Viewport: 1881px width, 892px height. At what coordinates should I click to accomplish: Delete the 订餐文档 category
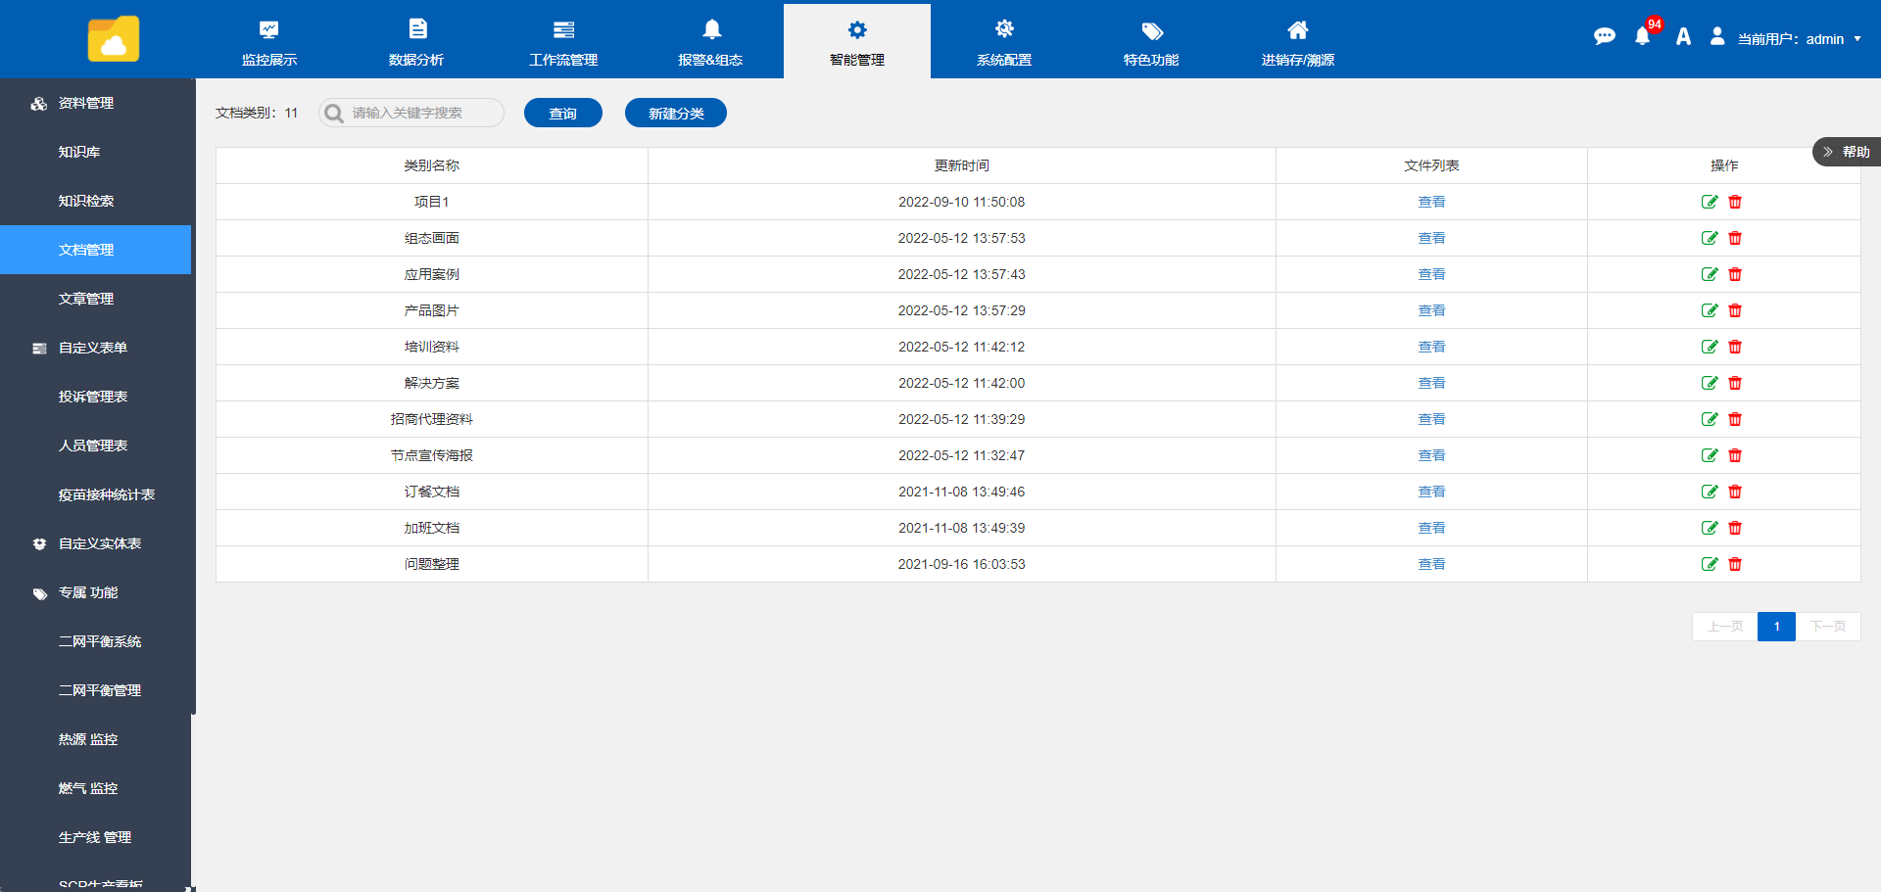click(1735, 492)
